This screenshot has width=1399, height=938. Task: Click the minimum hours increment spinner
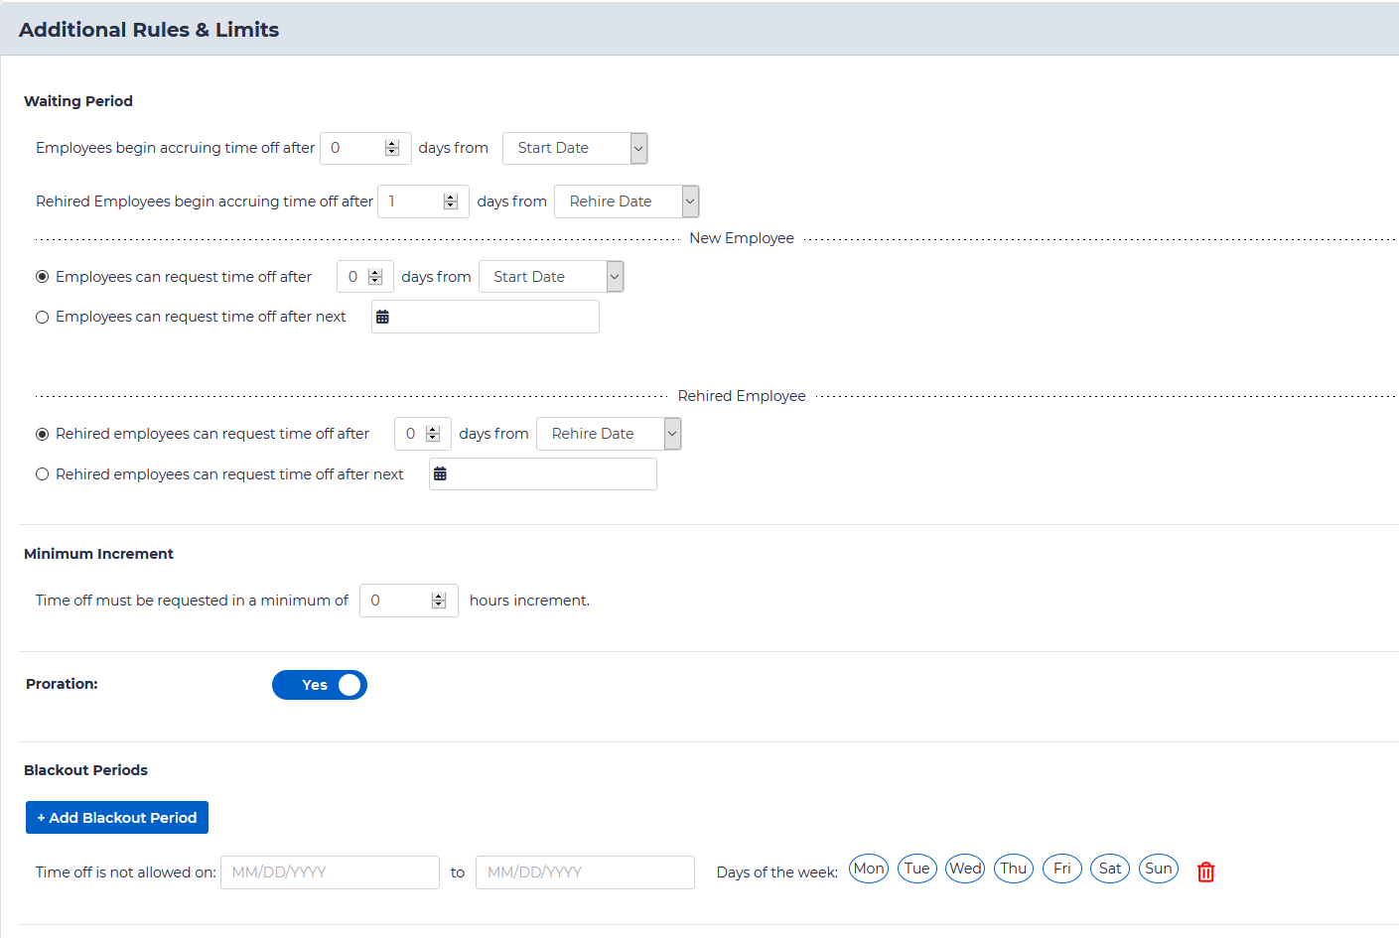click(439, 601)
